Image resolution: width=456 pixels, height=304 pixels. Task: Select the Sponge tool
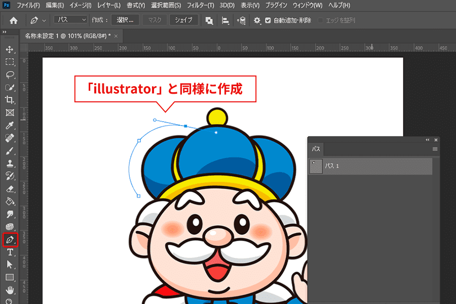[x=10, y=226]
